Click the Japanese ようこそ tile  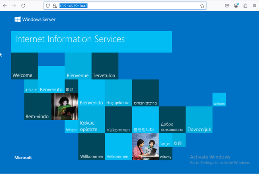point(31,86)
